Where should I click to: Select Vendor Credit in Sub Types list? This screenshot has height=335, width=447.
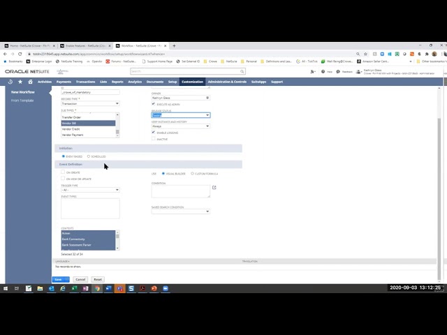(x=89, y=129)
